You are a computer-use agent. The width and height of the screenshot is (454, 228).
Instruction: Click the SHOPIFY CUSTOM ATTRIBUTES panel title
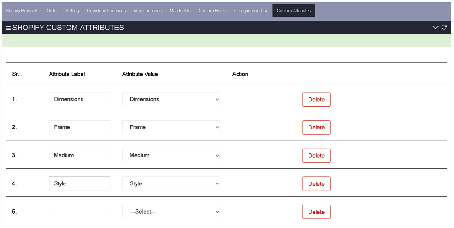(68, 28)
